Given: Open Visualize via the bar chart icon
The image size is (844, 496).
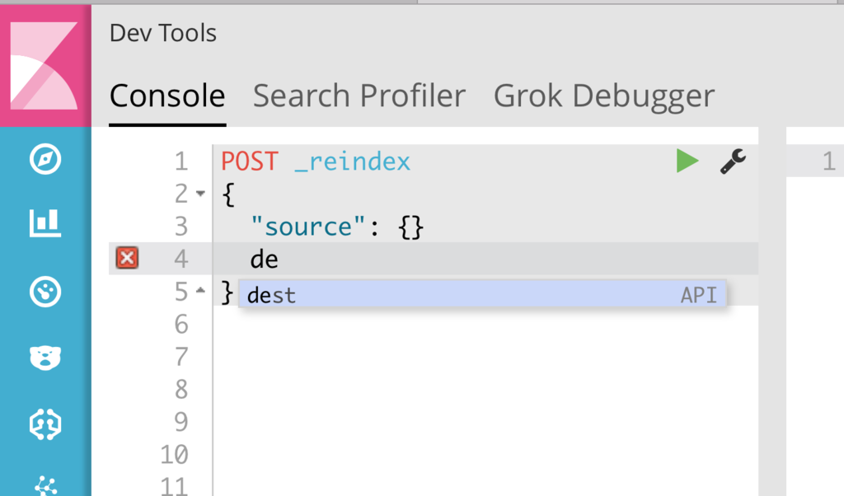Looking at the screenshot, I should [x=45, y=222].
